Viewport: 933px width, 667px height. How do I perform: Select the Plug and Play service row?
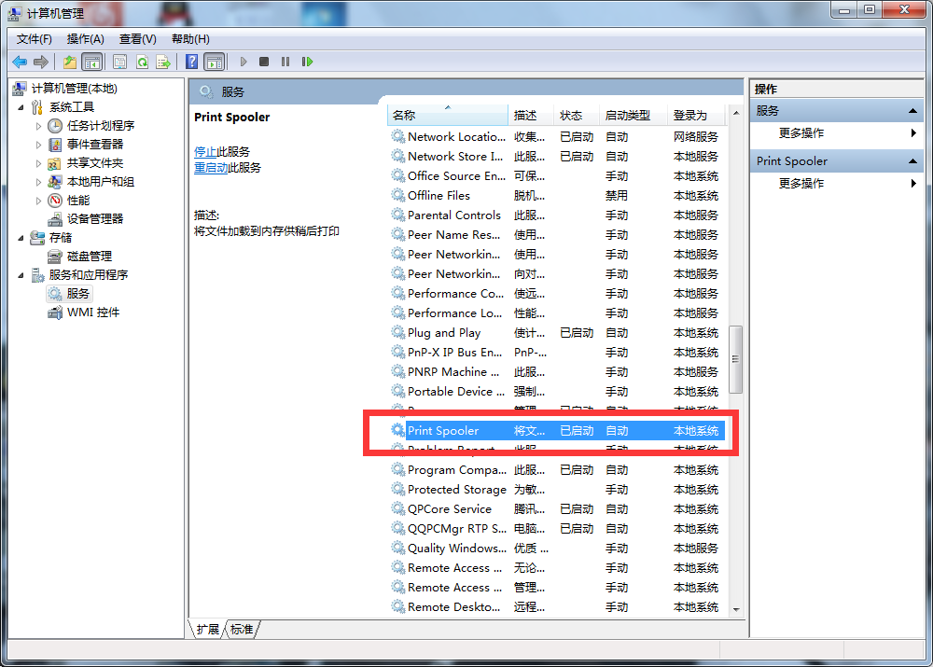click(x=444, y=333)
